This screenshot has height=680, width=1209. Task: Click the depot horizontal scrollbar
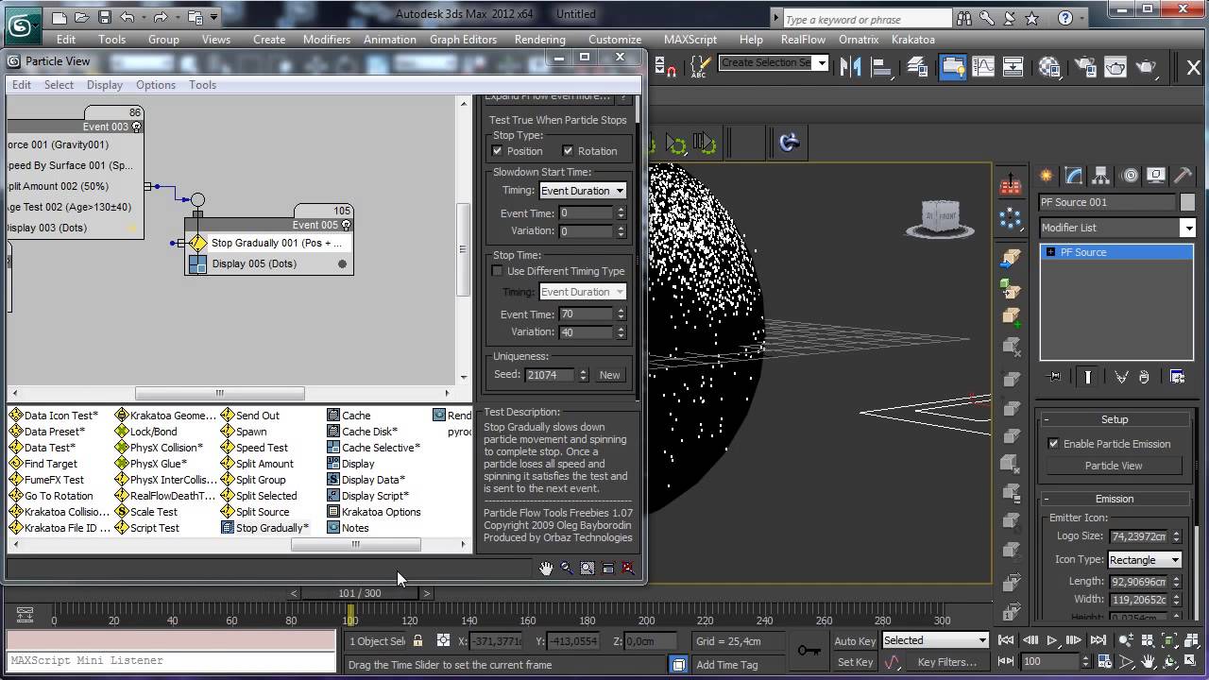(355, 544)
